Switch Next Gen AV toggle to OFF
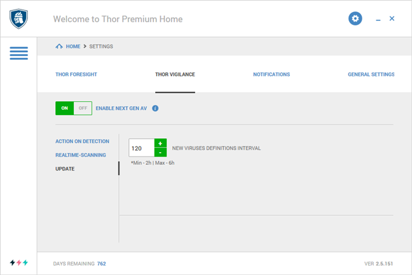 click(83, 108)
